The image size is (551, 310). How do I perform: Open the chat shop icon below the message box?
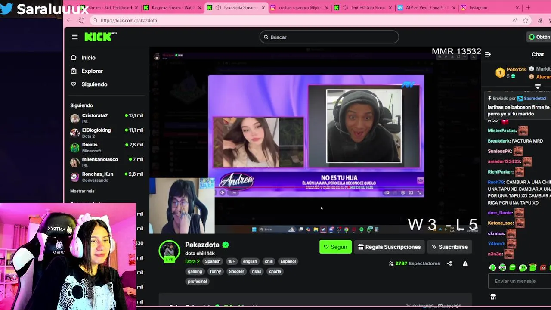pos(493,297)
